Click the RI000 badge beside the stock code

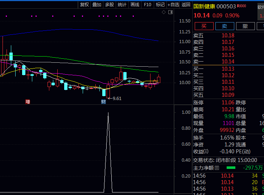242,6
